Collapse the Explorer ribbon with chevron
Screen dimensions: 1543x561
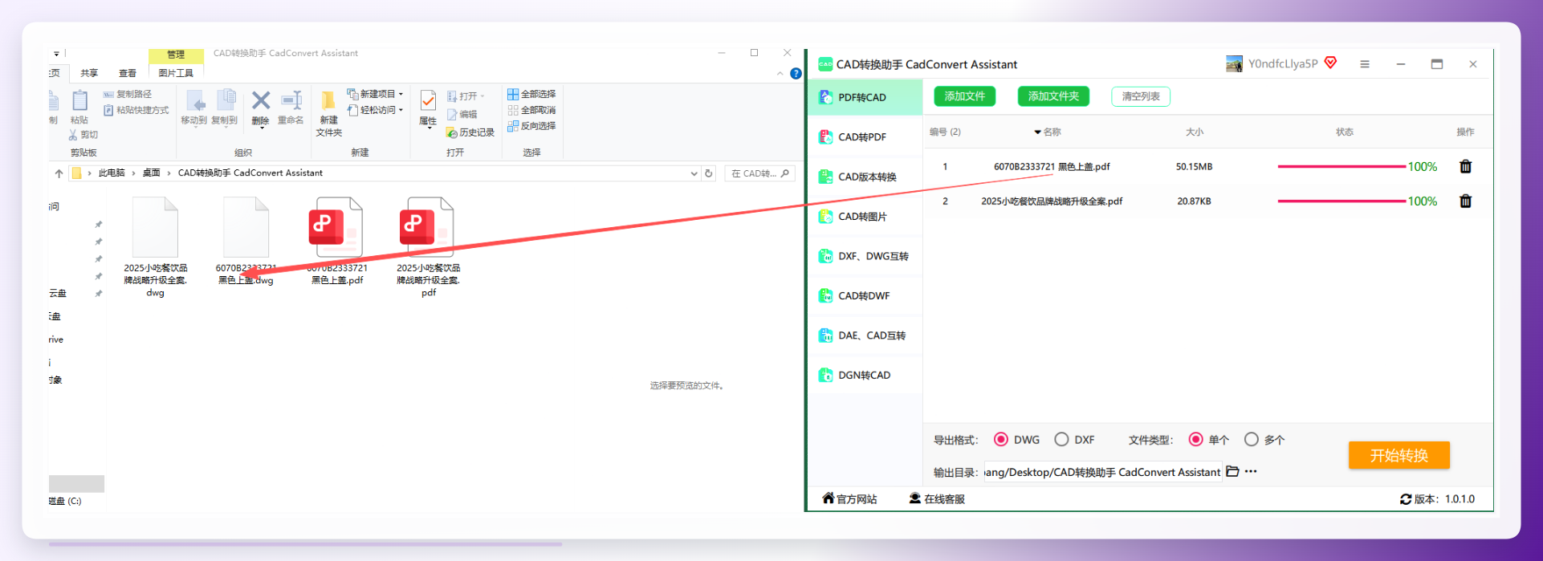(780, 74)
